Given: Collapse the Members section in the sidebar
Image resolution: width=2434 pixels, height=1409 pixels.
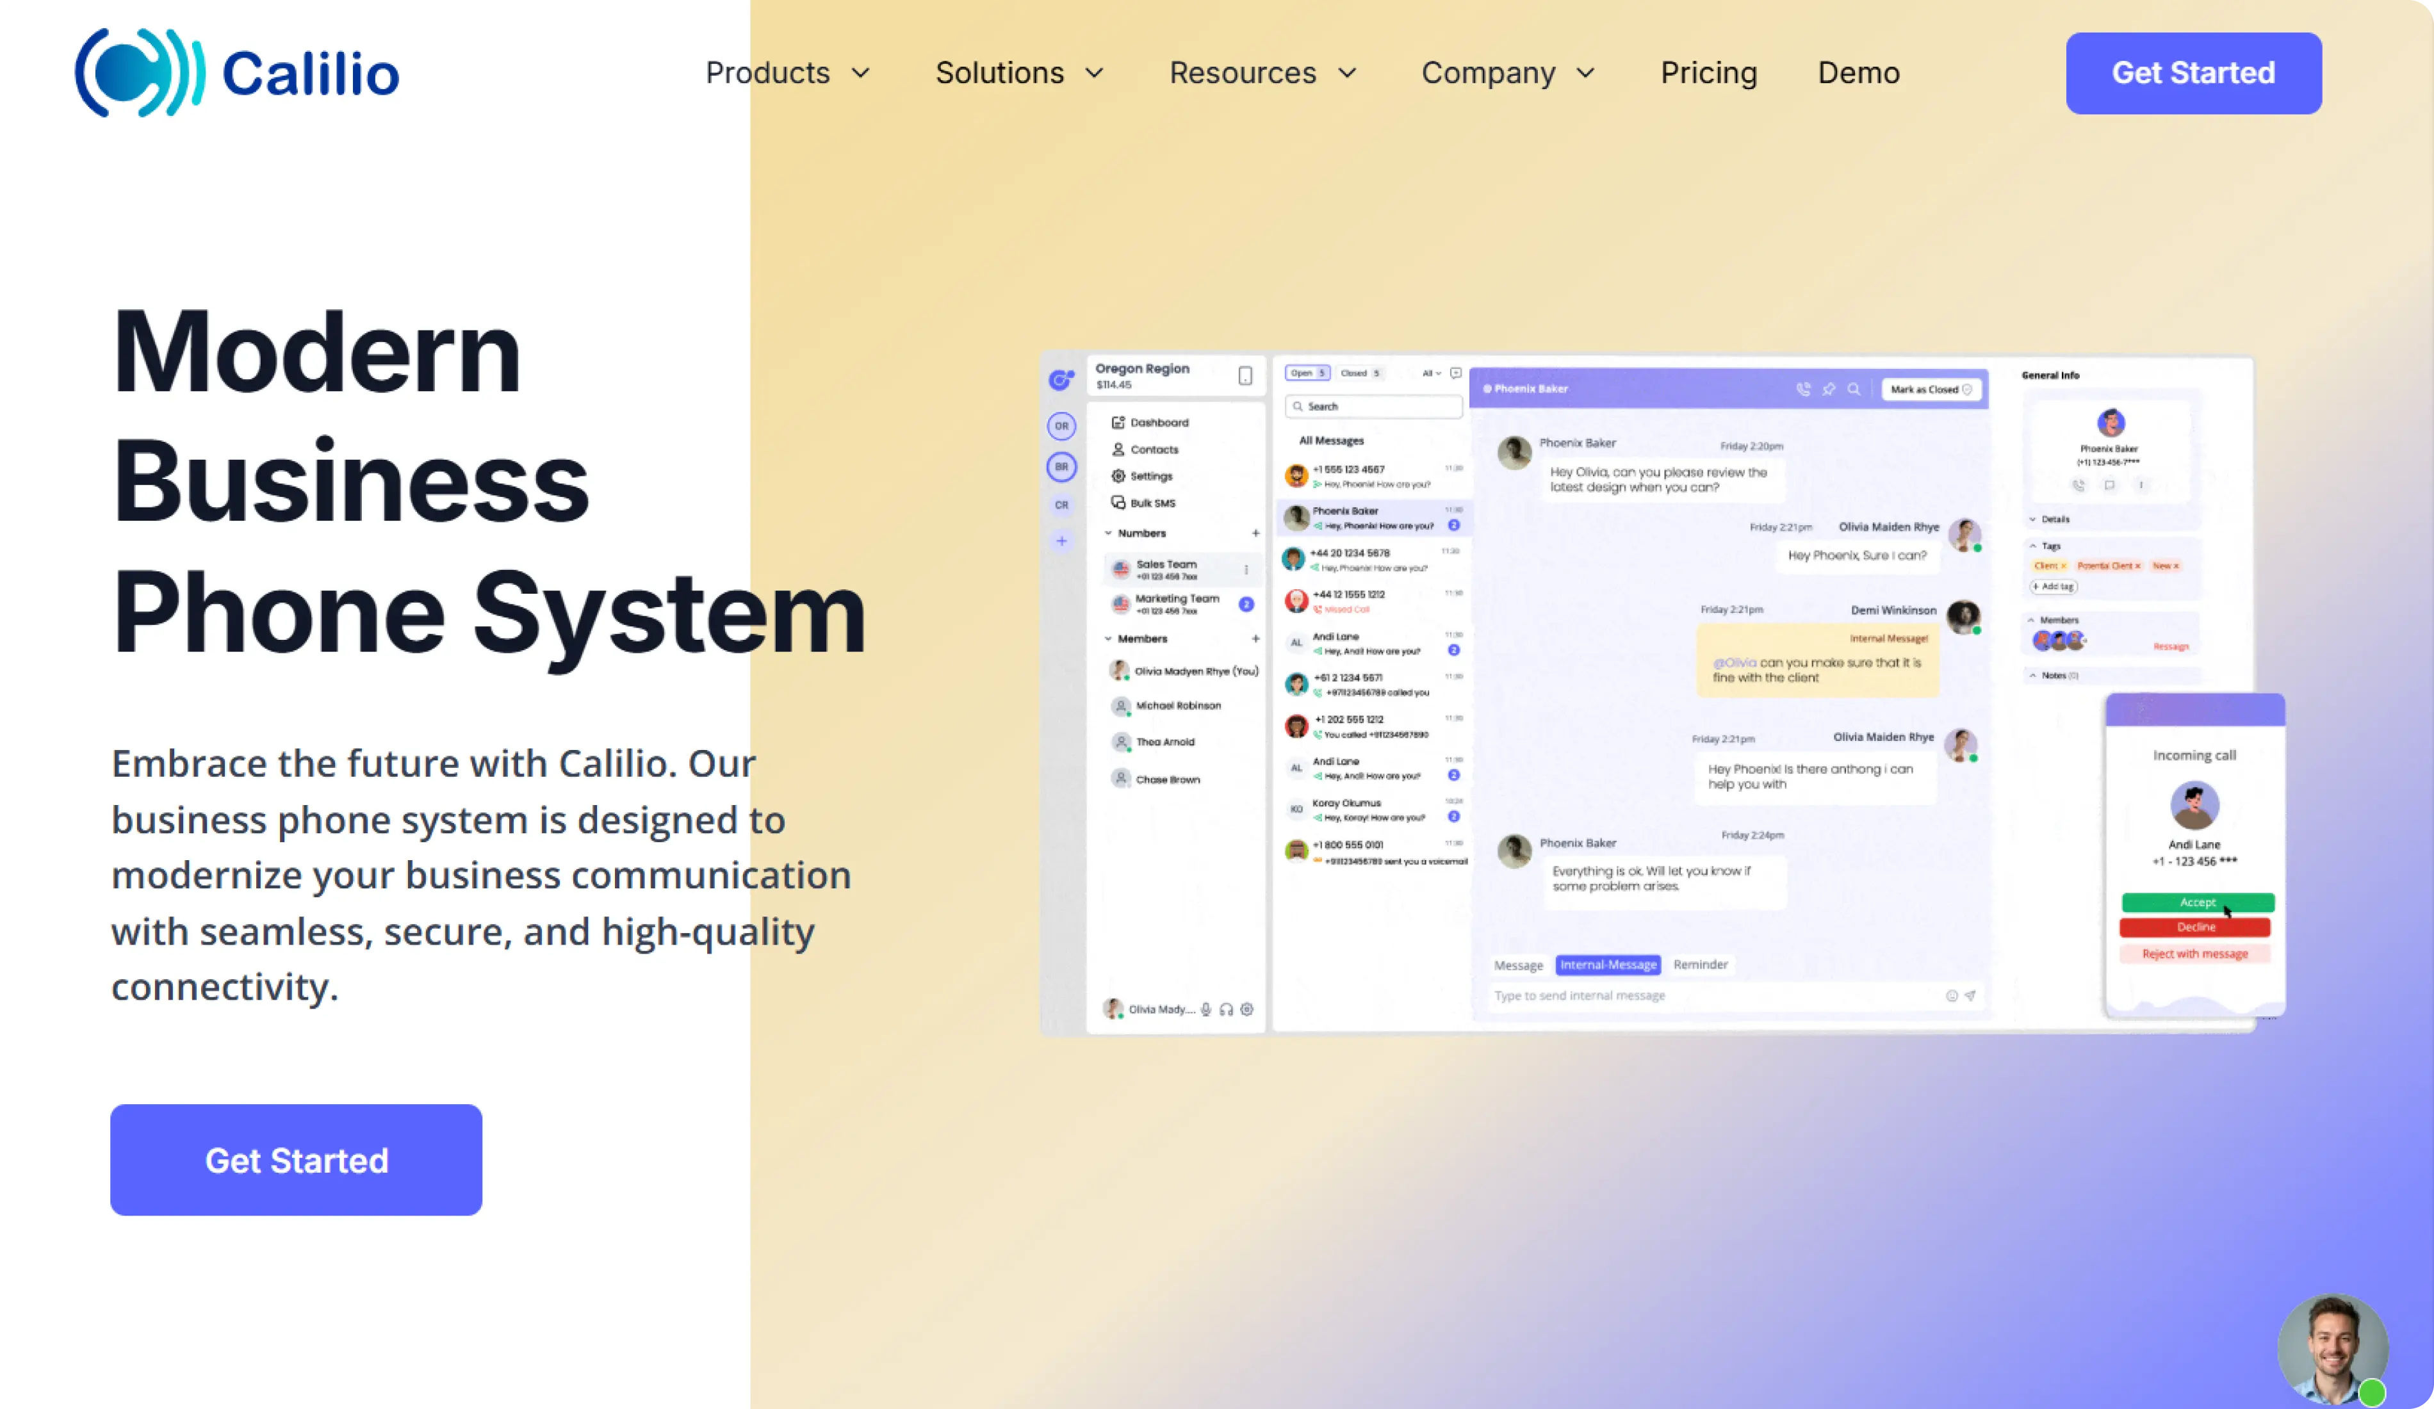Looking at the screenshot, I should pos(1108,639).
